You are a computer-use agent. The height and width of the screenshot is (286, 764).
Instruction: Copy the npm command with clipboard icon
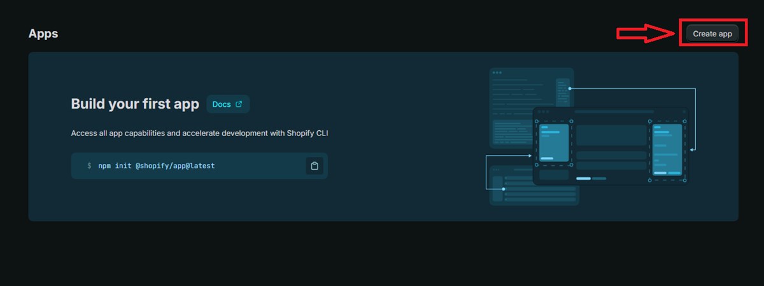(315, 166)
